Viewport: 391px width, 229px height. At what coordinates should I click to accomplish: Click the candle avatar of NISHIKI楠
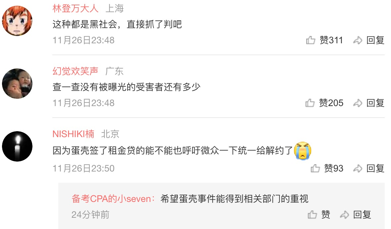[17, 146]
